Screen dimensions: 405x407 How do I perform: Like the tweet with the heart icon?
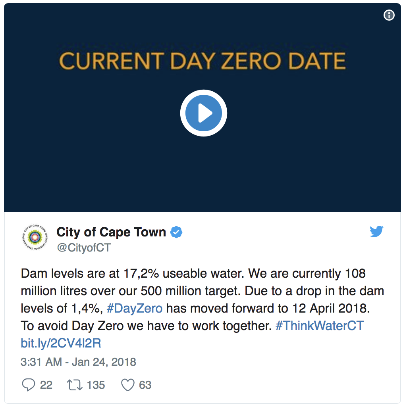128,385
